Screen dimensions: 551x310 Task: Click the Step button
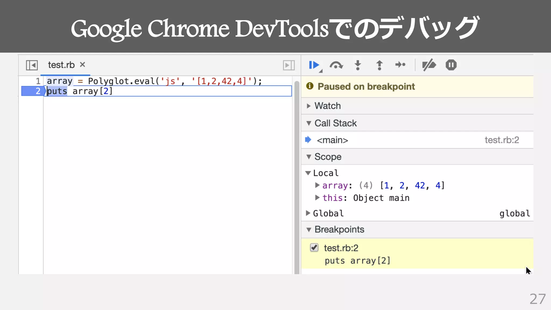click(400, 65)
